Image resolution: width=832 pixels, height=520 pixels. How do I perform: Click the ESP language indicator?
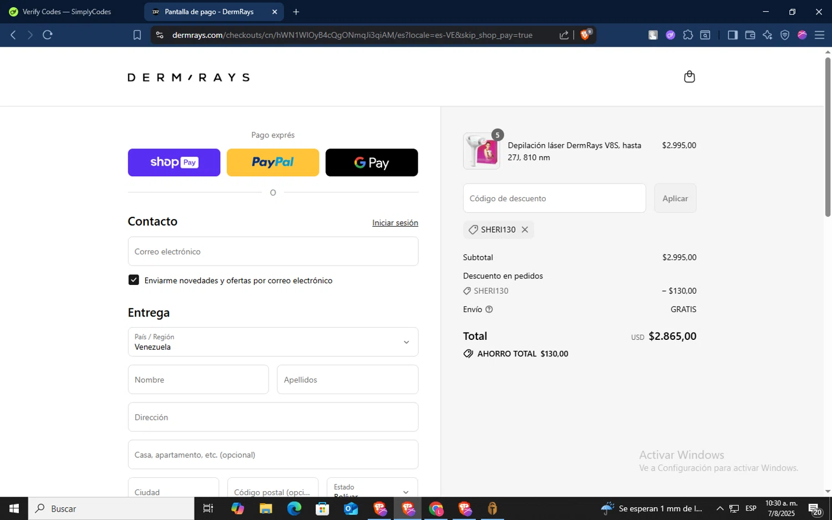(751, 508)
